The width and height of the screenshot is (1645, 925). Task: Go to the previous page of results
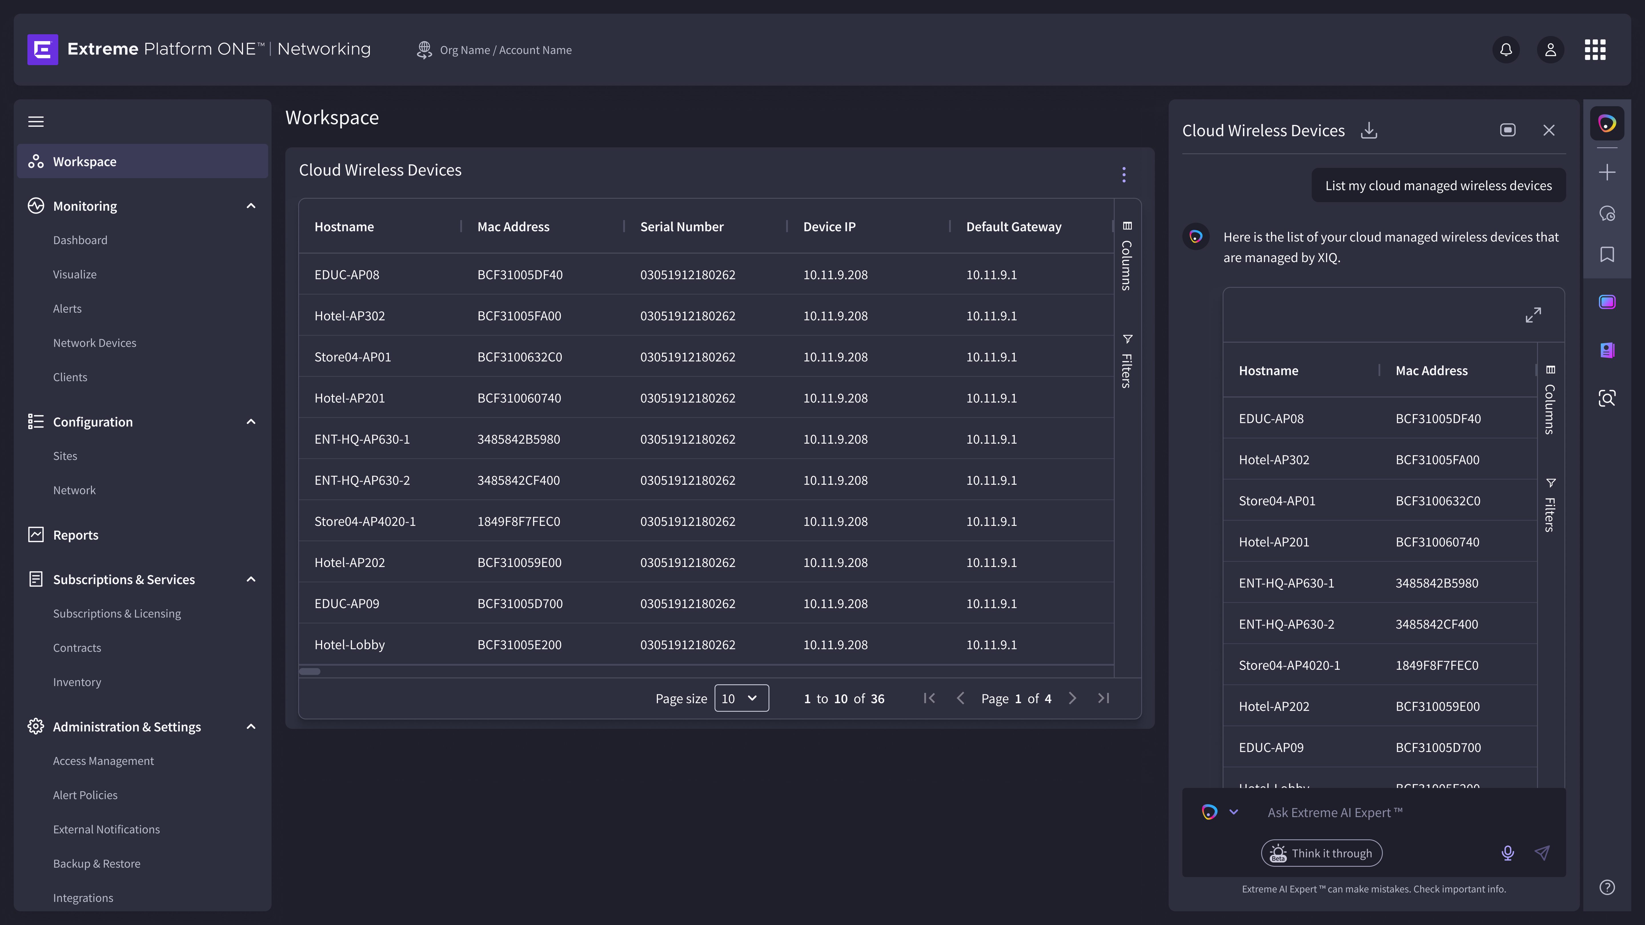(960, 698)
